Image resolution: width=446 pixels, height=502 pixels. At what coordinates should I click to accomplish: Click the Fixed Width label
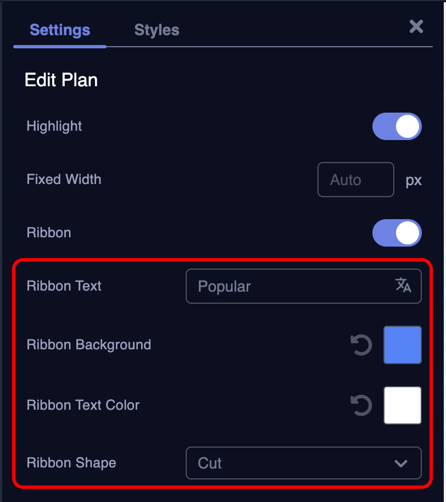point(64,179)
